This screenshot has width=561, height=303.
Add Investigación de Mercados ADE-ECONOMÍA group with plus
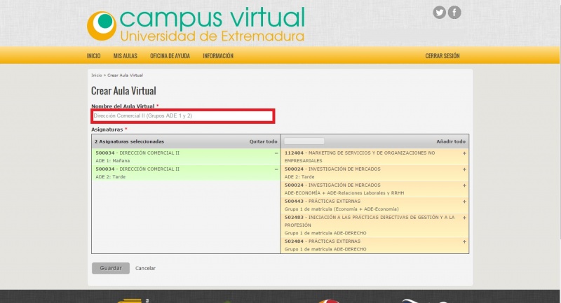click(x=464, y=185)
